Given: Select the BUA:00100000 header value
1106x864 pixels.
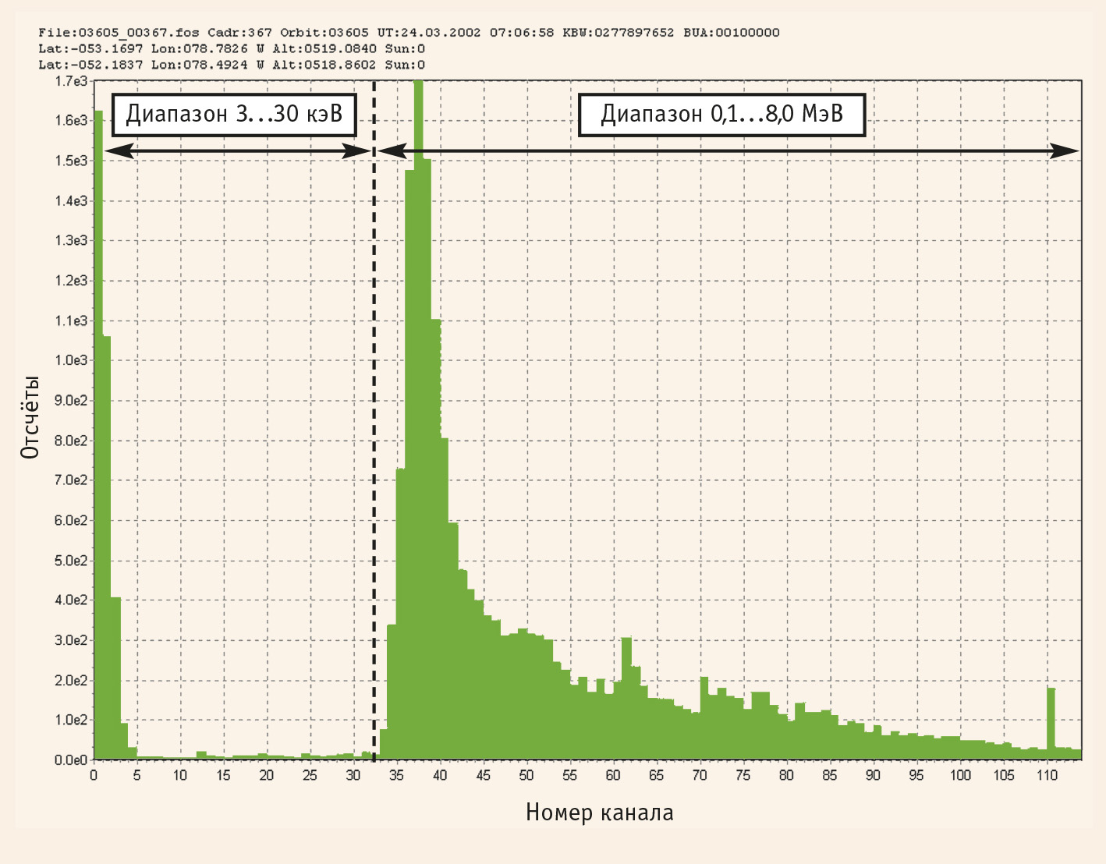Looking at the screenshot, I should tap(732, 33).
